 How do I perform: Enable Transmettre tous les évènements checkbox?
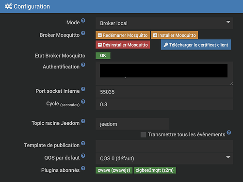coord(143,134)
